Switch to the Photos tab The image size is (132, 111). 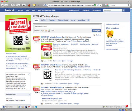(x=51, y=20)
